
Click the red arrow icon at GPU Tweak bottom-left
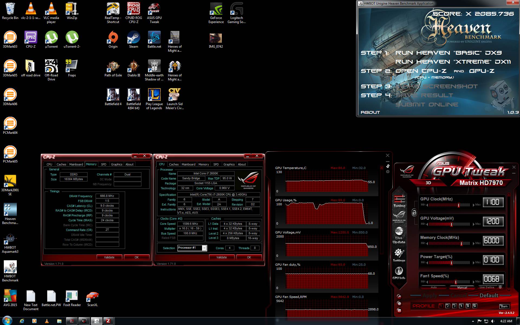[399, 296]
